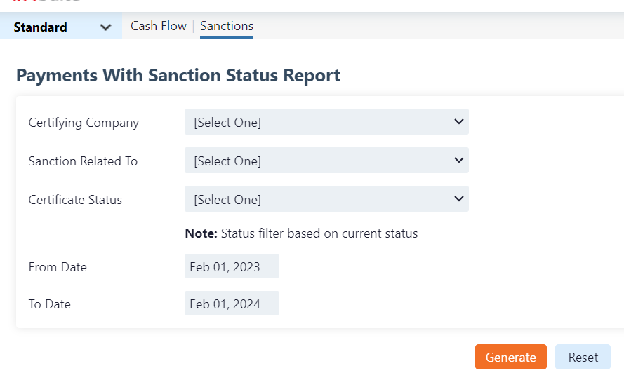
Task: Open the Sanction Related To select box
Action: pos(326,161)
